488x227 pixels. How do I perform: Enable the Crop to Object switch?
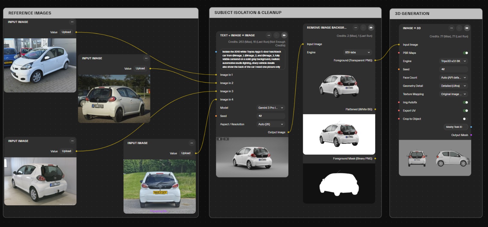coord(465,119)
